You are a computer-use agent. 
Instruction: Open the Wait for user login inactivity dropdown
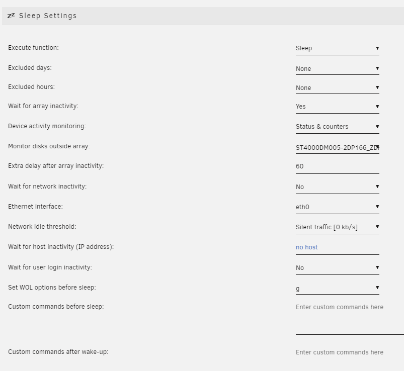(337, 268)
